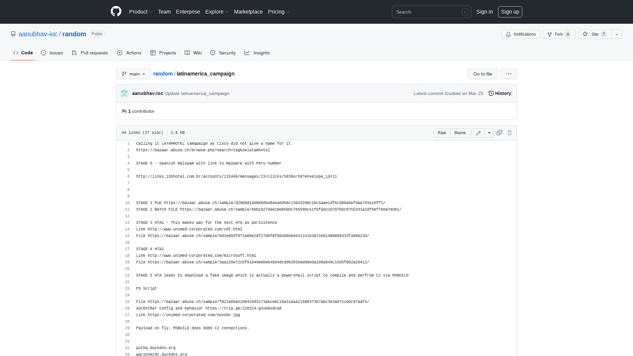Open the GitHub home logo

point(116,12)
